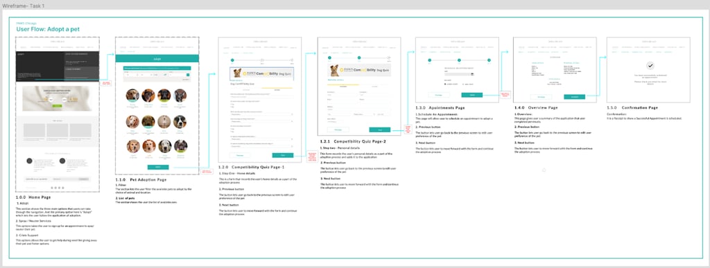Click the Previous button on Overview Page
The height and width of the screenshot is (268, 710).
point(541,97)
